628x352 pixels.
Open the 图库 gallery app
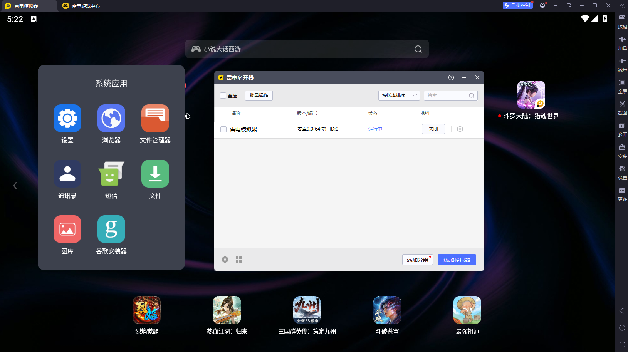(67, 229)
